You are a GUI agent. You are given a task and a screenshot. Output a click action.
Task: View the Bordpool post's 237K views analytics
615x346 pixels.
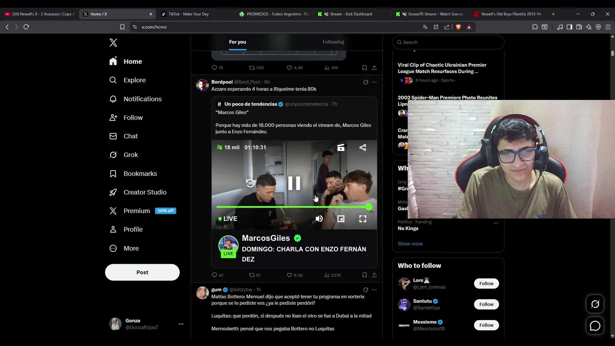(x=332, y=275)
